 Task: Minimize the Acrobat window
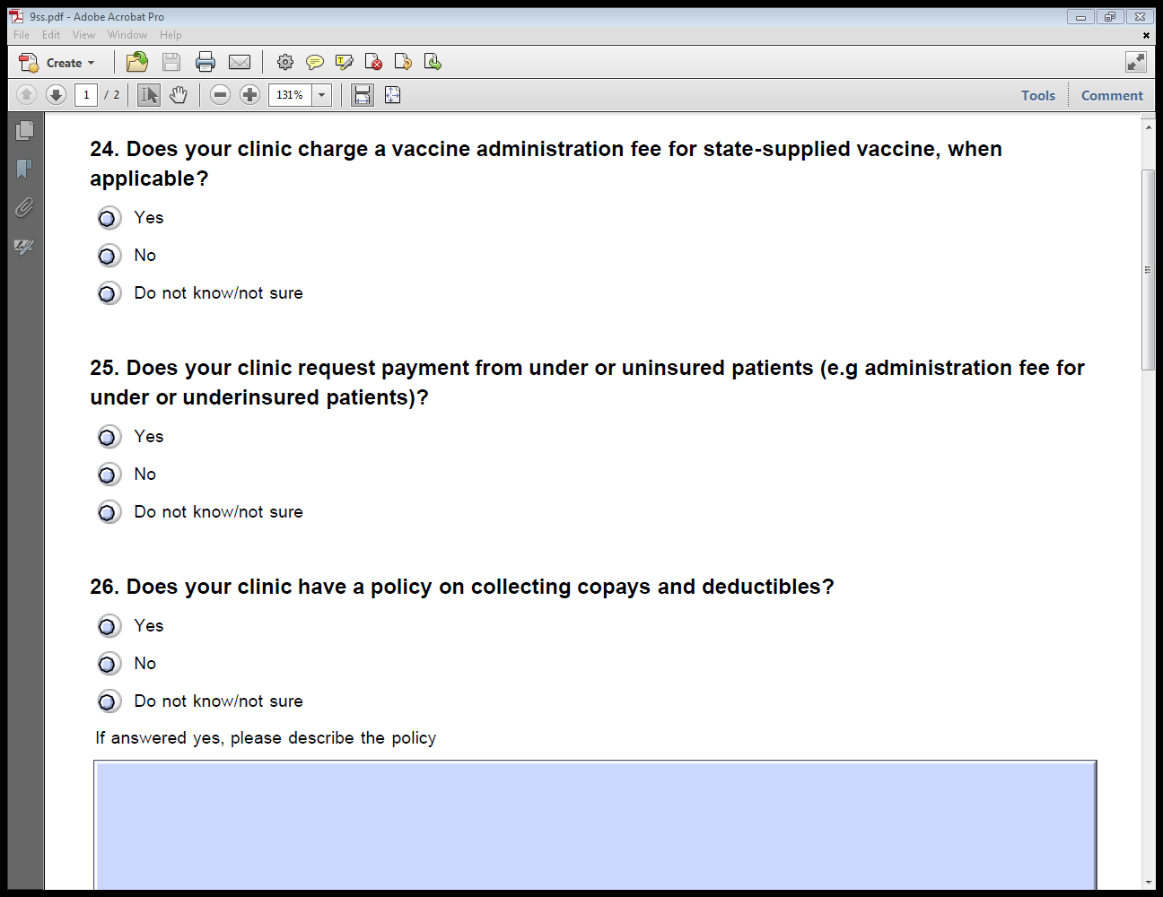(1080, 16)
